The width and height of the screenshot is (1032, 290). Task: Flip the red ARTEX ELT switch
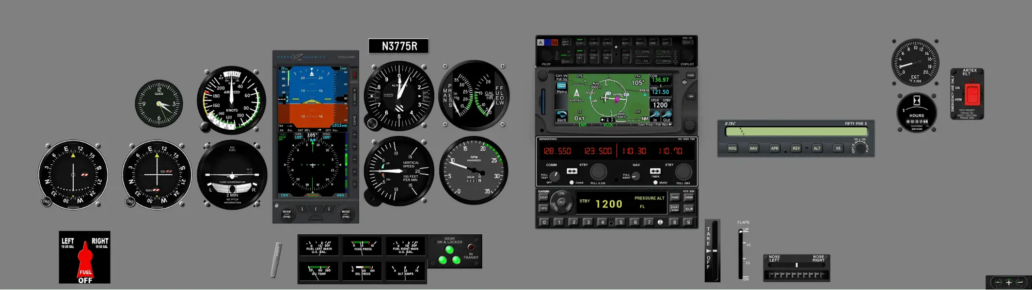(x=972, y=94)
